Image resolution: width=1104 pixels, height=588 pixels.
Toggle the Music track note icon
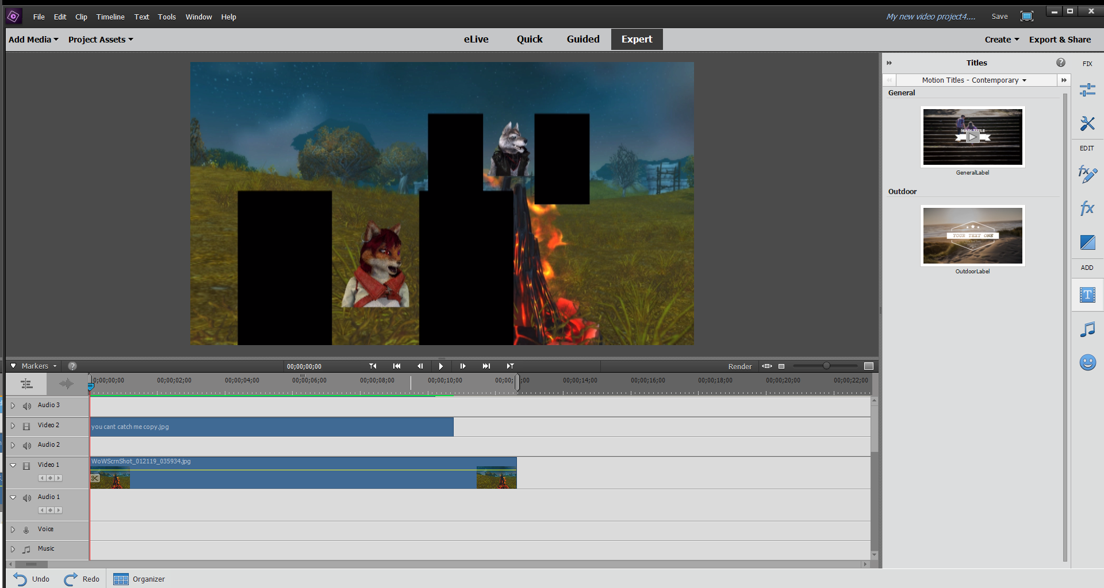(26, 550)
